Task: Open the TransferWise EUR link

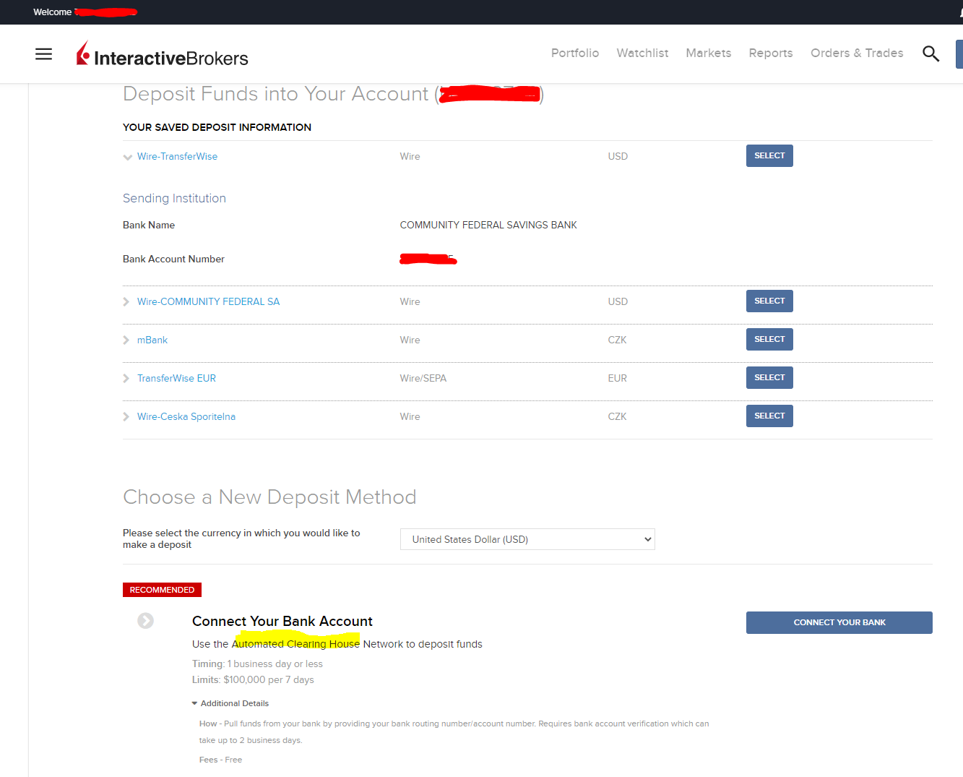Action: (x=176, y=378)
